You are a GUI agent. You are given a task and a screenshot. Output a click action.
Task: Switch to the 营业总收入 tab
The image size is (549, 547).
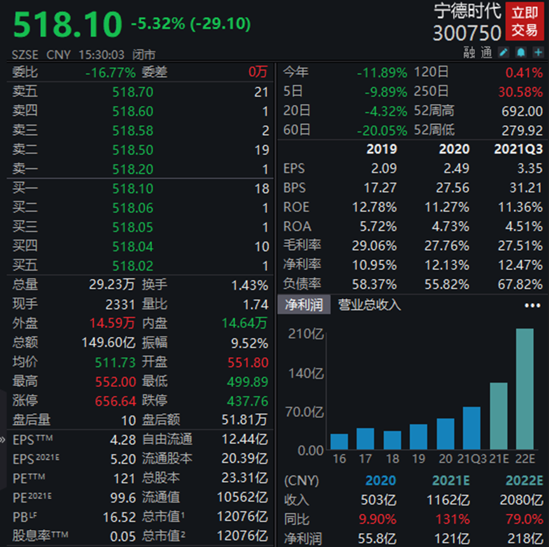point(369,304)
